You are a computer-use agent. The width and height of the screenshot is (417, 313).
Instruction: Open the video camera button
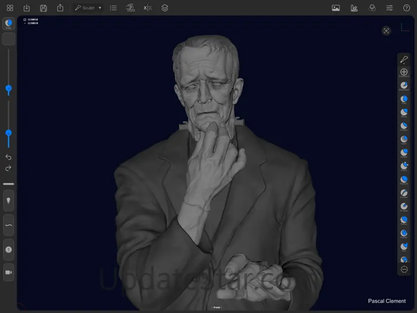9,272
